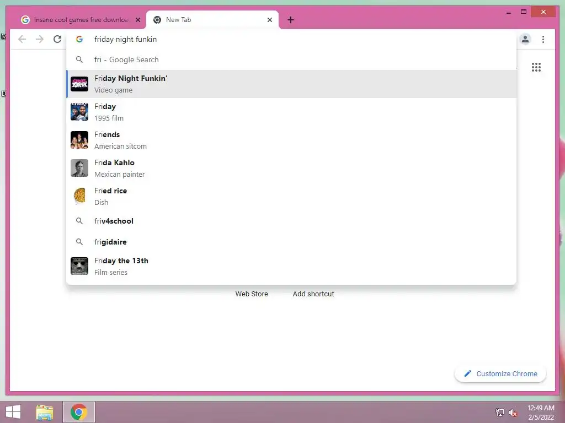Viewport: 565px width, 423px height.
Task: Click magnifier icon beside friv4school
Action: click(x=79, y=221)
